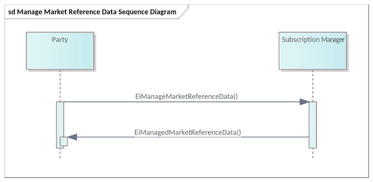Image resolution: width=373 pixels, height=182 pixels.
Task: Select the Subscription Manager lifeline box
Action: (313, 51)
